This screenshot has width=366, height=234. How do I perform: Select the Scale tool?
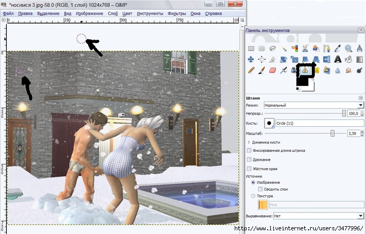[294, 59]
